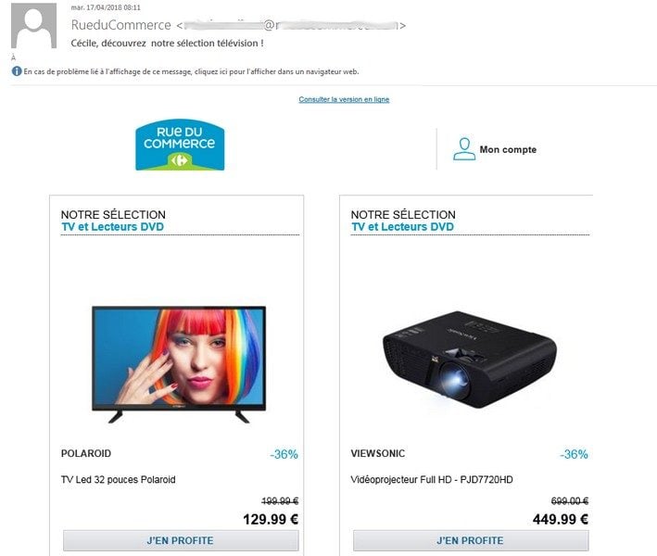Image resolution: width=657 pixels, height=556 pixels.
Task: Click J'EN PROFITE under Polaroid TV
Action: [181, 540]
